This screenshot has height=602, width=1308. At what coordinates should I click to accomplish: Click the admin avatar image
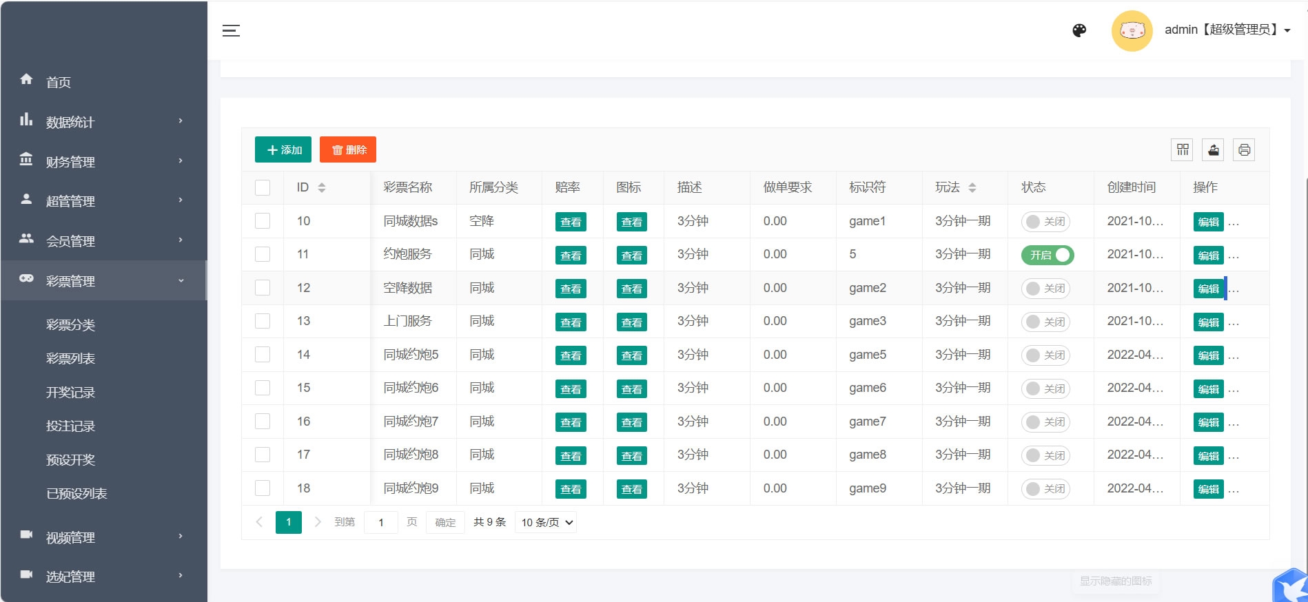tap(1132, 30)
